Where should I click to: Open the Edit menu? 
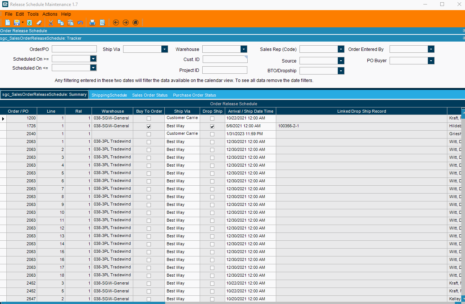pos(20,14)
